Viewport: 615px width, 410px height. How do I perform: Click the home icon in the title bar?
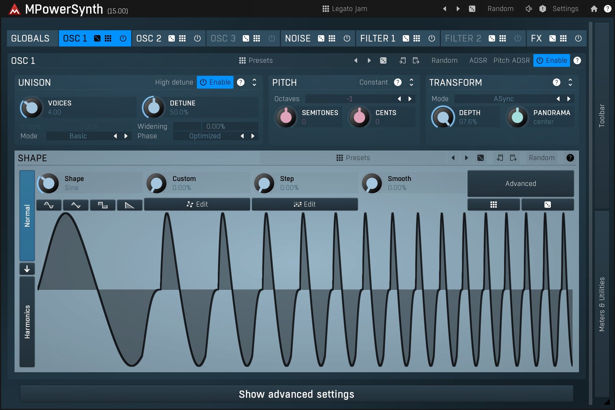click(x=594, y=9)
